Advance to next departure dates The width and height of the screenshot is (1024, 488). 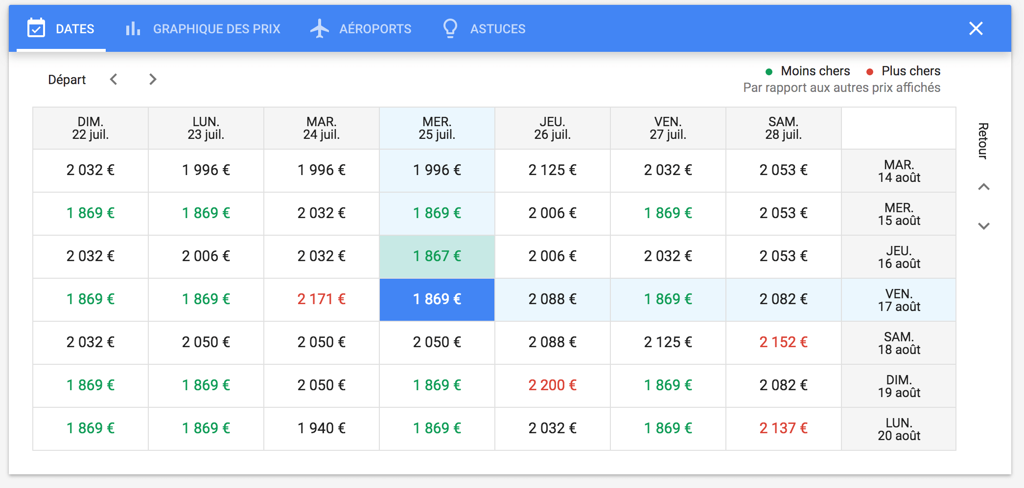(153, 79)
